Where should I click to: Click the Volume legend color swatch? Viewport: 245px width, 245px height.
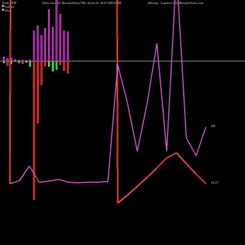click(3, 6)
